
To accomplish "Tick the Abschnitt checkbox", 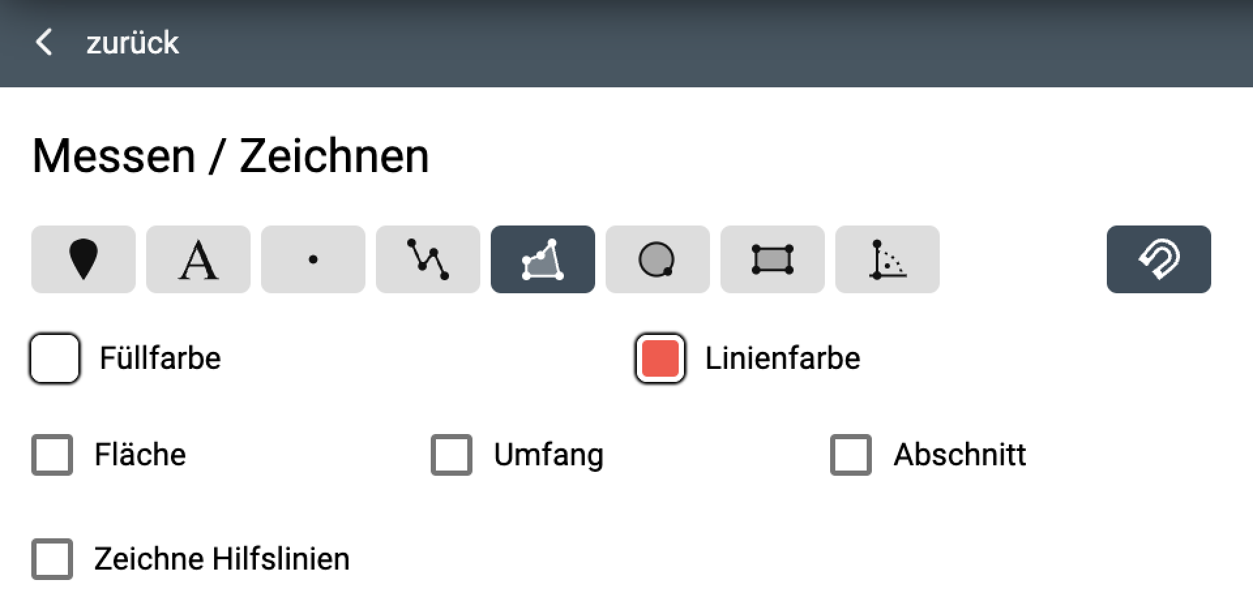I will 851,455.
